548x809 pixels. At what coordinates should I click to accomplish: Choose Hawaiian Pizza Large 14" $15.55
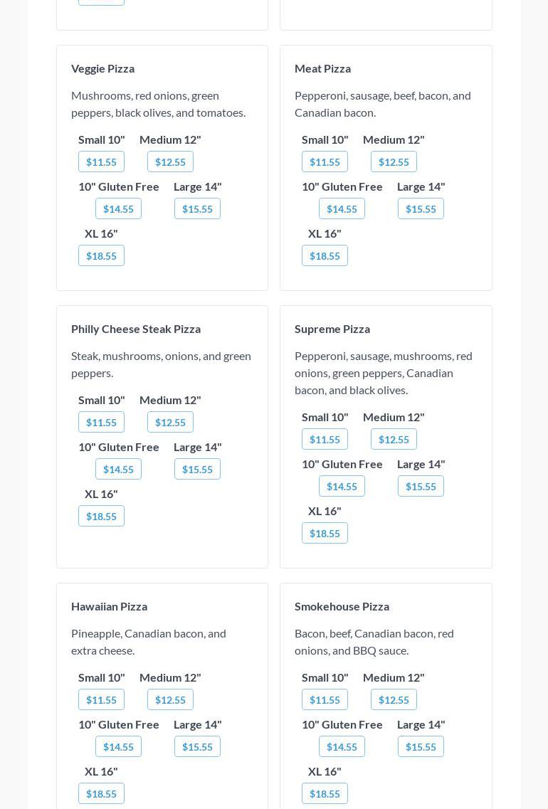[x=197, y=746]
